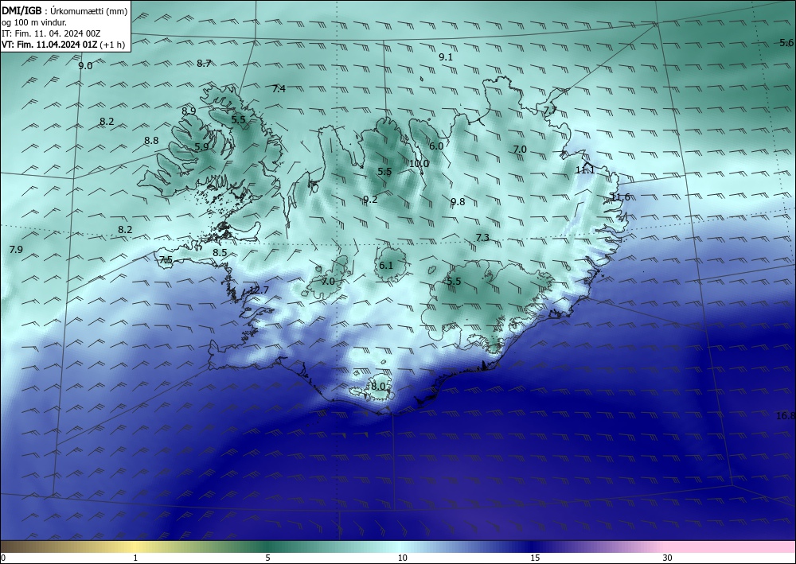Click the 8.7 value on the map
Viewport: 796px width, 564px height.
pyautogui.click(x=204, y=64)
